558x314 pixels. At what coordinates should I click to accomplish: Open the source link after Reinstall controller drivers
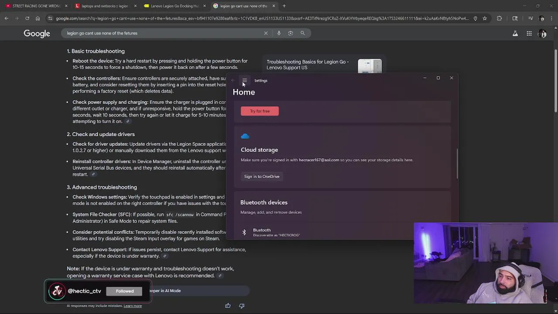pyautogui.click(x=93, y=174)
